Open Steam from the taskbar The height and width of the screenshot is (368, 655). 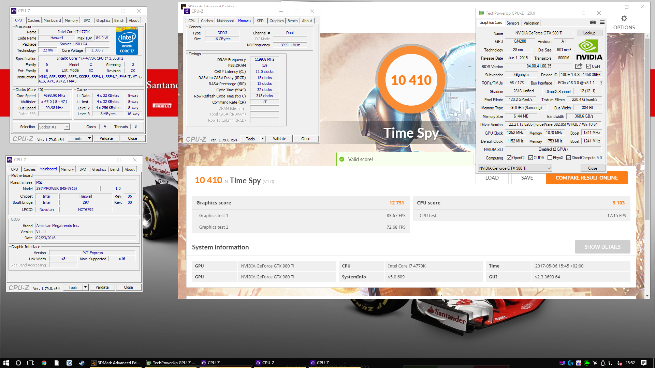(82, 363)
